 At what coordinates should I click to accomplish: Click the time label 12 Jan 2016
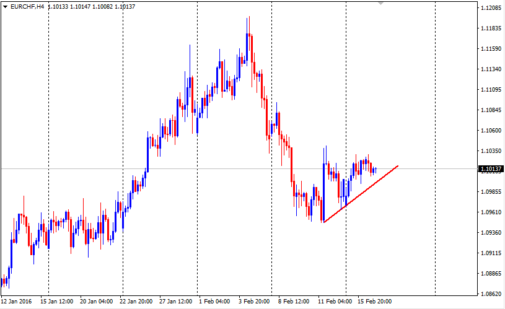(x=17, y=302)
